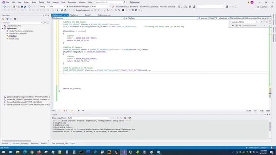
Task: Click in the Class View search field
Action: (22, 23)
